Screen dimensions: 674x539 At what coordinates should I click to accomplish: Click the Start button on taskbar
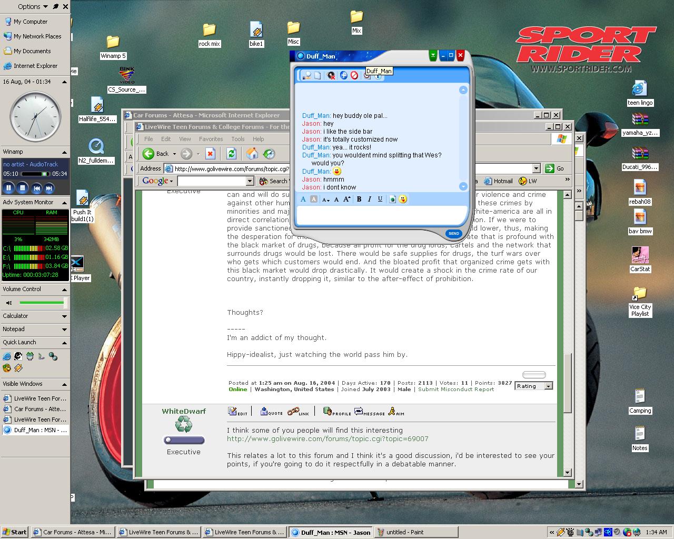[x=15, y=532]
